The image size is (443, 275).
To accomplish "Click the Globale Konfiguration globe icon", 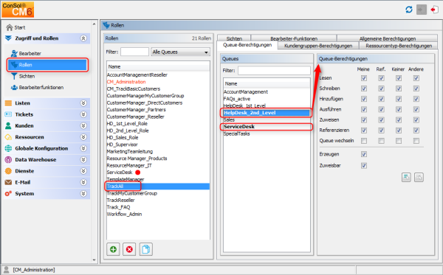I will click(x=8, y=148).
